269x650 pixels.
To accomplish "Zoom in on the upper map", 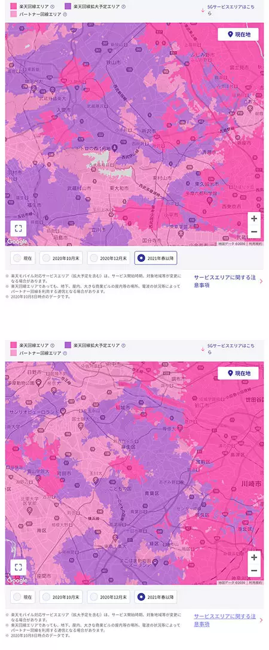I will pos(253,218).
